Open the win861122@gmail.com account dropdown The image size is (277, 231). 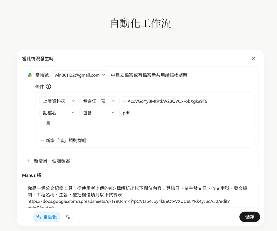pos(80,75)
